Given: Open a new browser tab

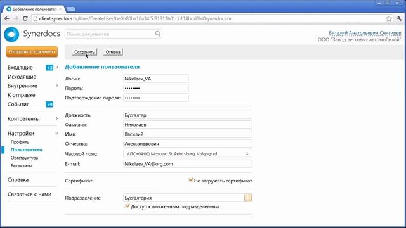Looking at the screenshot, I should (x=70, y=9).
